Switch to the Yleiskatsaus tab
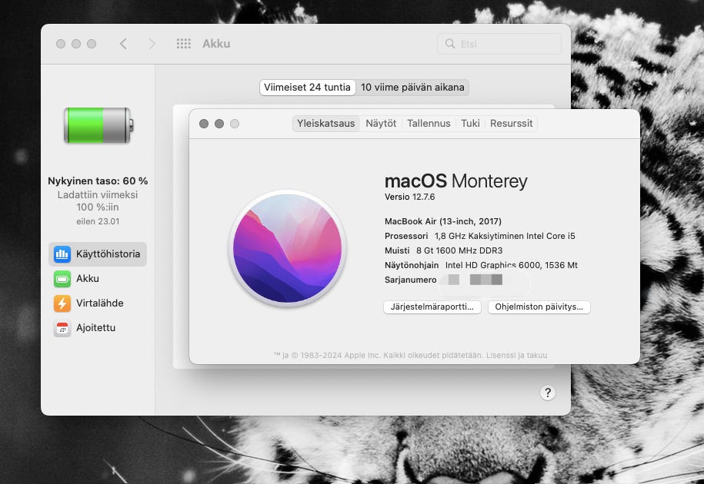This screenshot has height=484, width=704. click(326, 123)
